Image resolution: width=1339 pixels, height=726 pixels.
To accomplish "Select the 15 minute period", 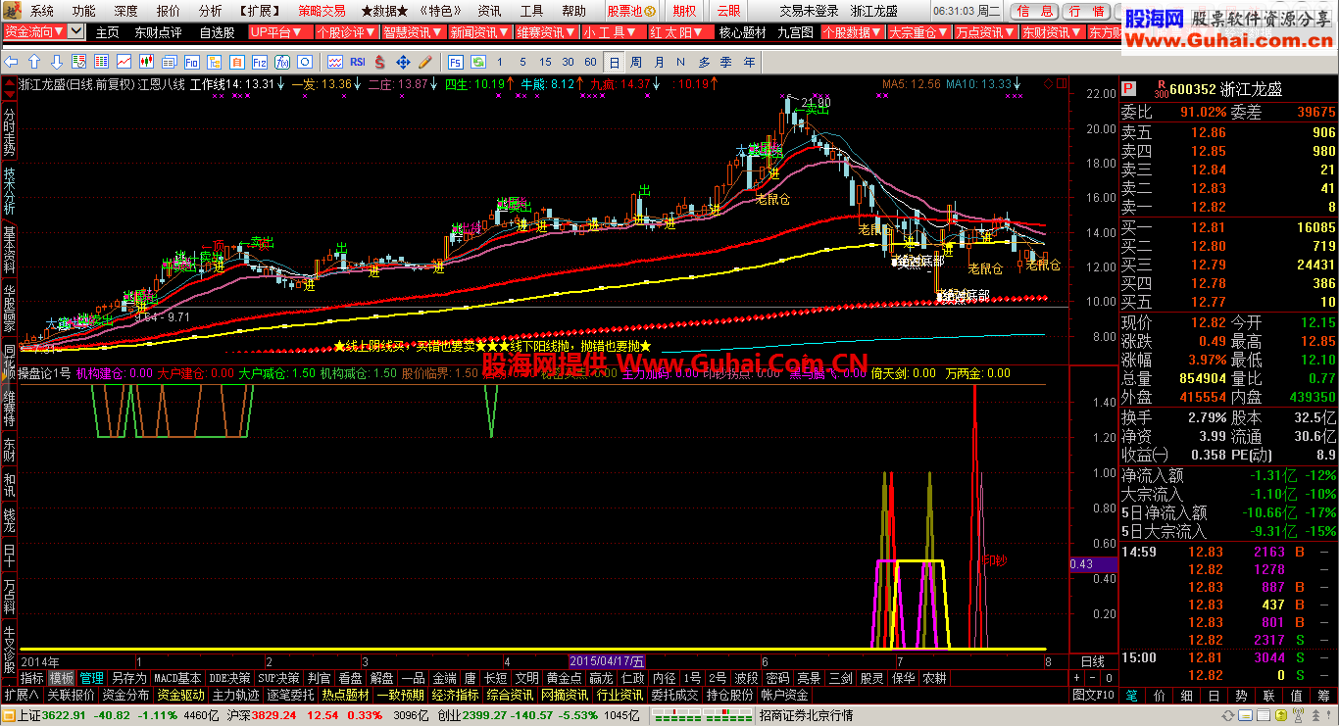I will pos(545,62).
